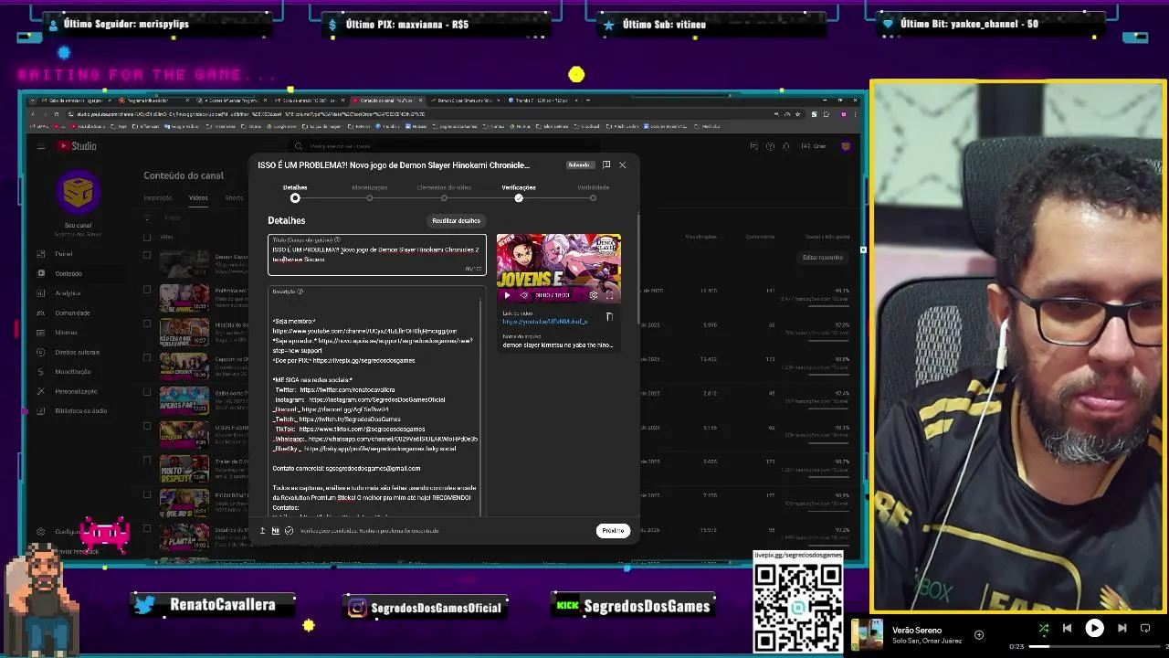This screenshot has height=658, width=1169.
Task: Play the Verão Sereno track
Action: tap(1094, 629)
